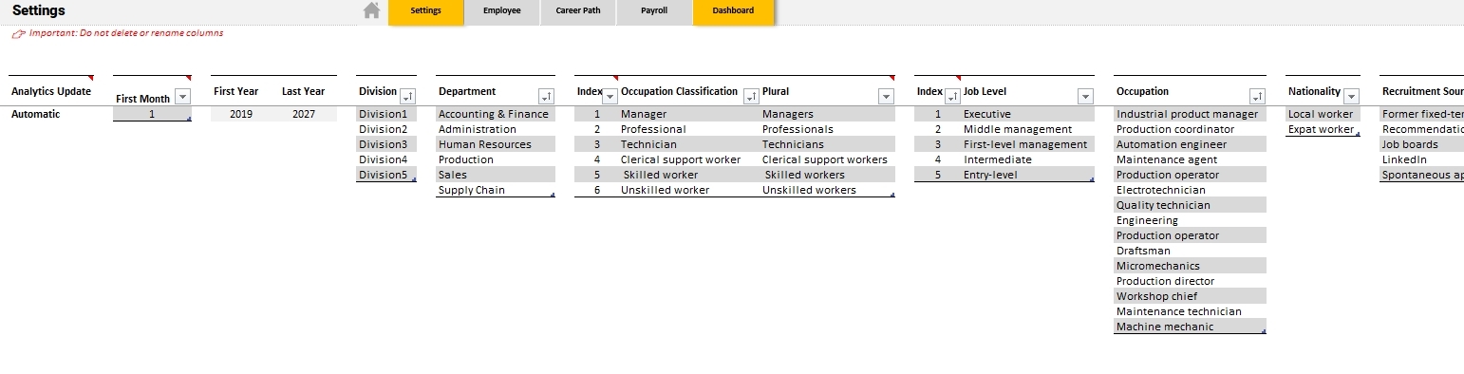Select Job boards recruitment source
Viewport: 1464px width, 374px height.
point(1421,144)
